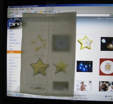Open the baby photo thumbnail

(x=84, y=86)
